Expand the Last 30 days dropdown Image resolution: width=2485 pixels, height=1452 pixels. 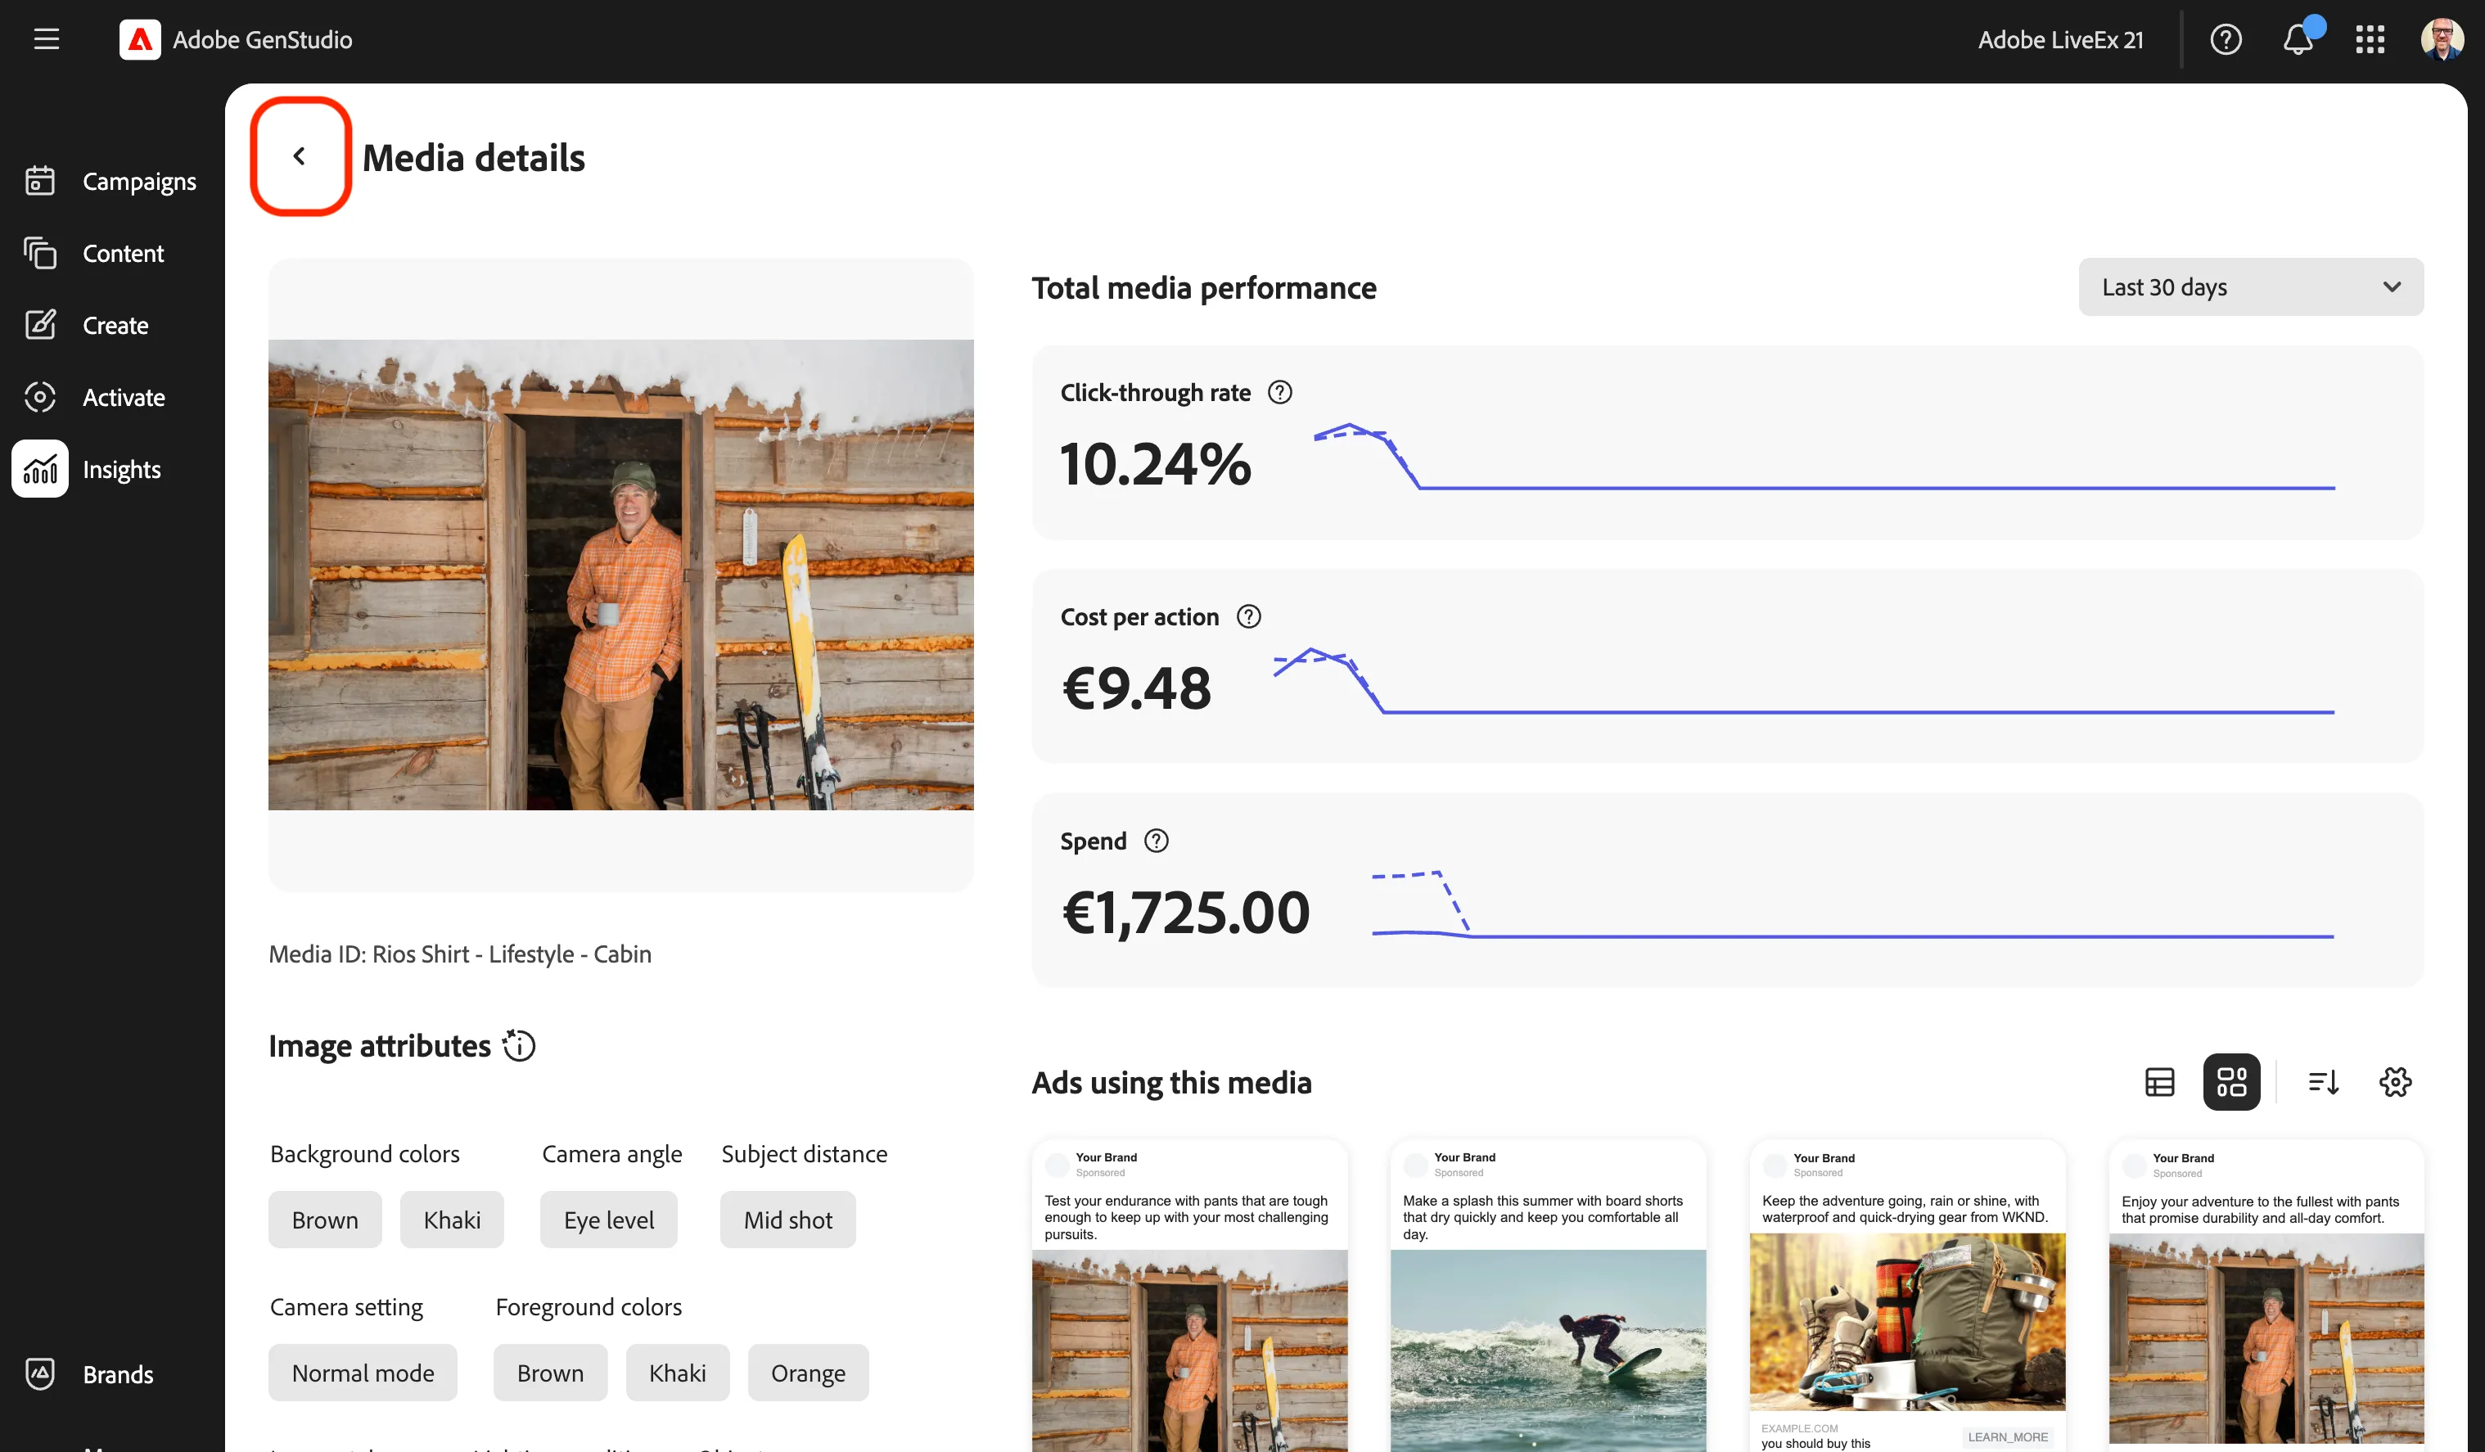click(x=2250, y=287)
